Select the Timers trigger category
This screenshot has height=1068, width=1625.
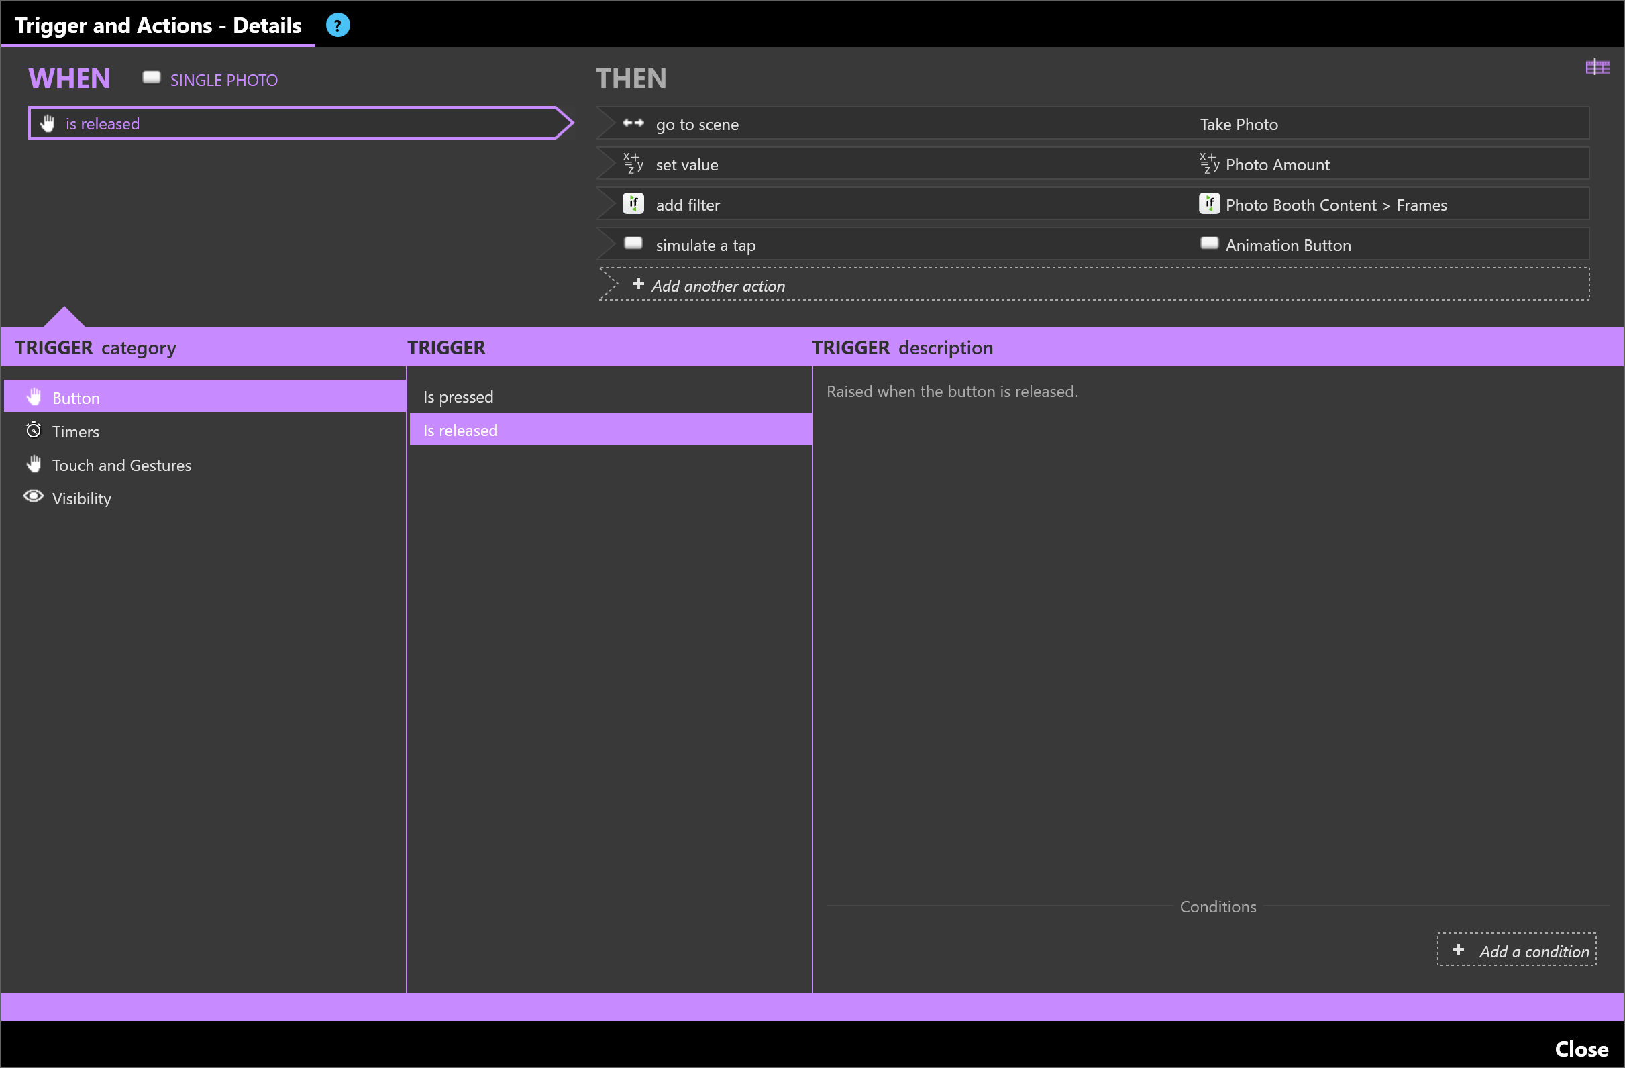75,431
